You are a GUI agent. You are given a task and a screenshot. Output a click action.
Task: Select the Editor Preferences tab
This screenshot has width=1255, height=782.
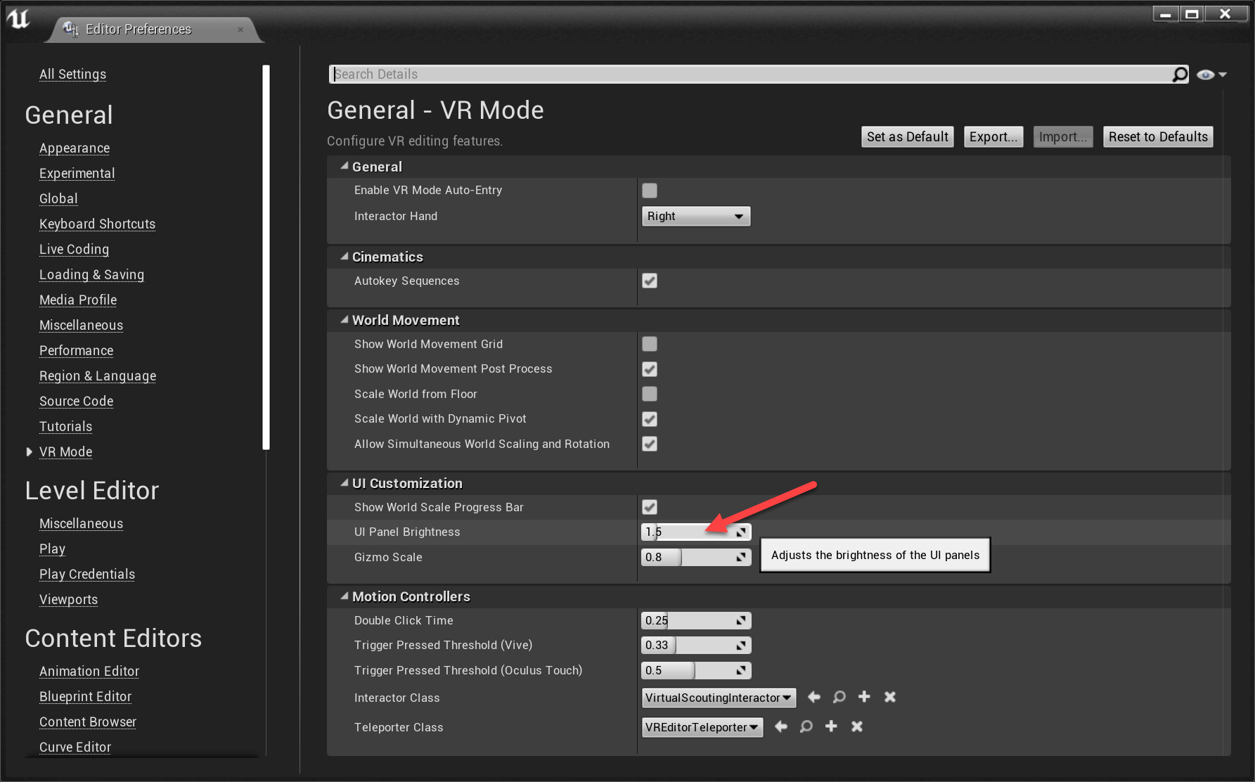(x=139, y=30)
